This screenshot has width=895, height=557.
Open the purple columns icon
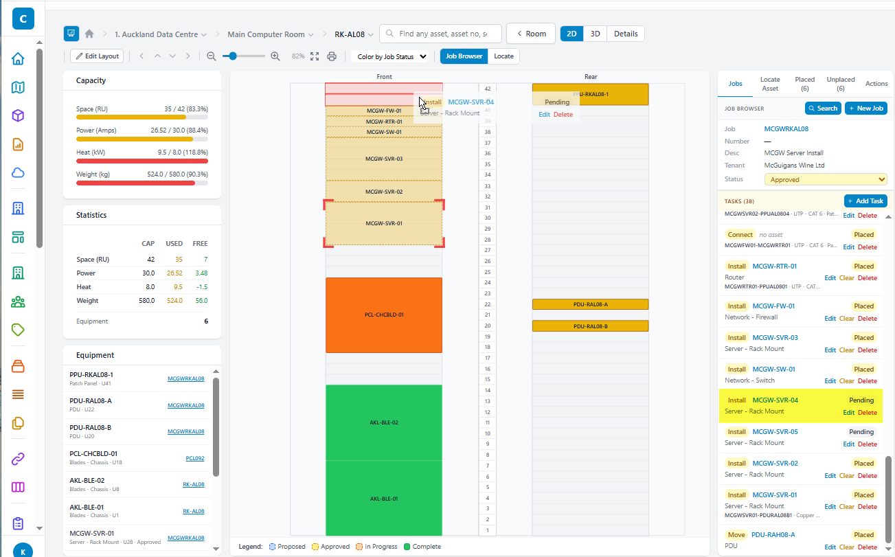click(x=19, y=487)
